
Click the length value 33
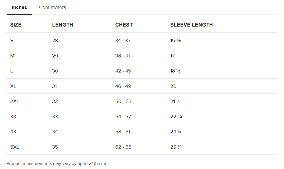tap(55, 117)
